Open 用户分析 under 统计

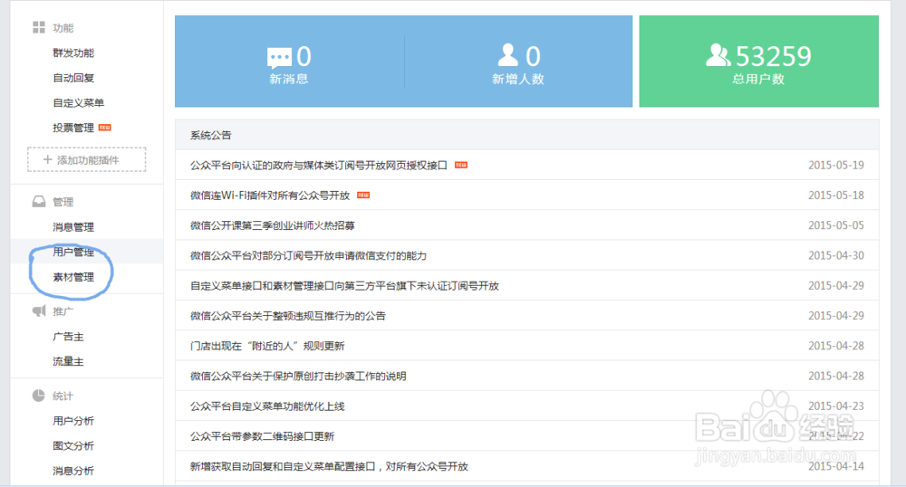point(73,421)
